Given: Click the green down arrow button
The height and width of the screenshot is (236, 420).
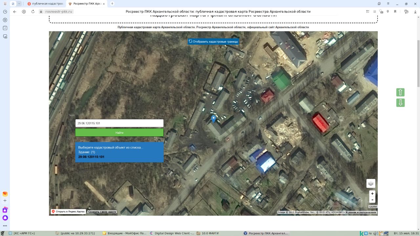Looking at the screenshot, I should coord(400,103).
